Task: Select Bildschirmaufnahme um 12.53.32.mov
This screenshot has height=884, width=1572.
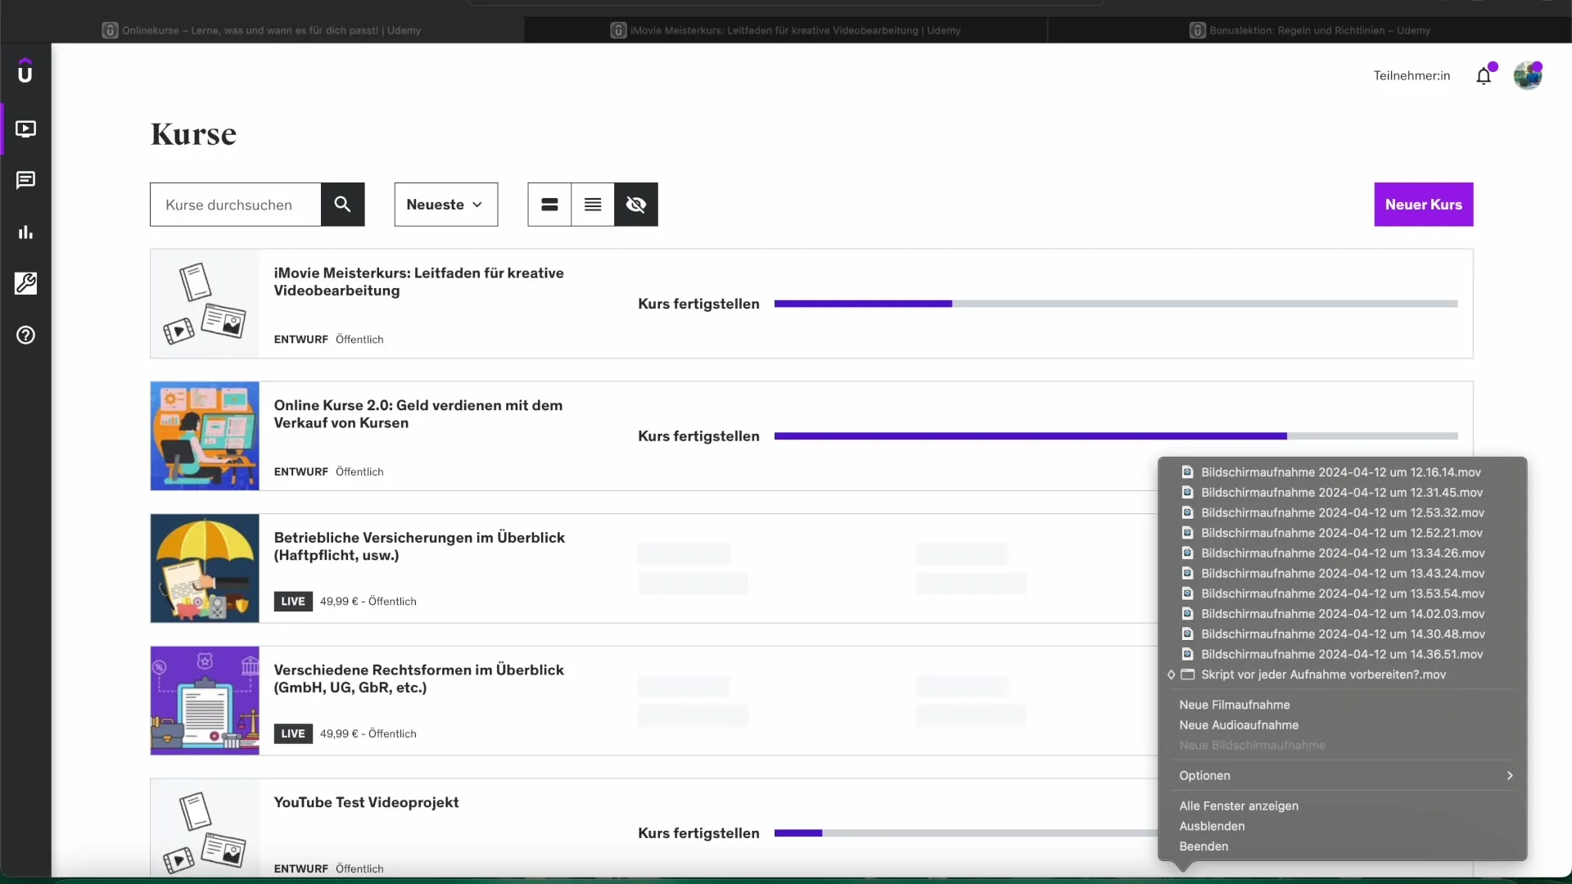Action: coord(1343,512)
